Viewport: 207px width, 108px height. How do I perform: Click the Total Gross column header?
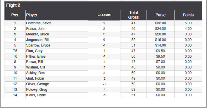[133, 15]
